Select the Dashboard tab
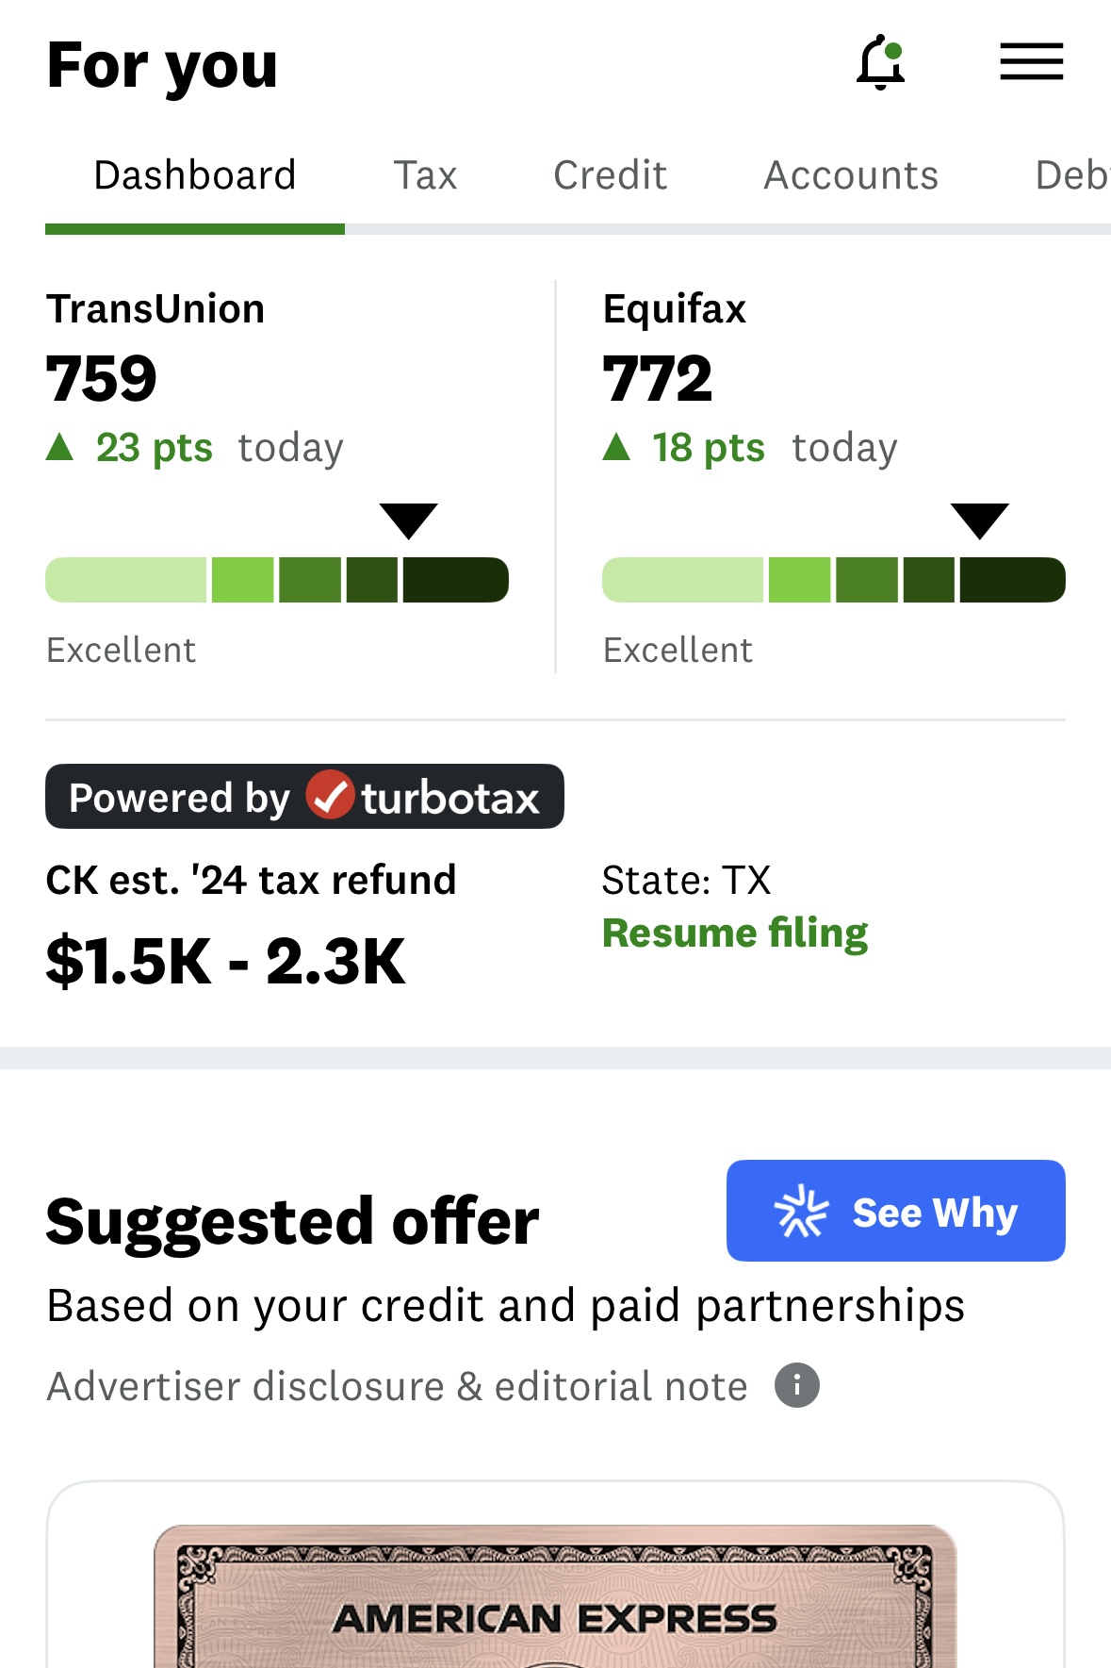The width and height of the screenshot is (1111, 1668). [195, 175]
